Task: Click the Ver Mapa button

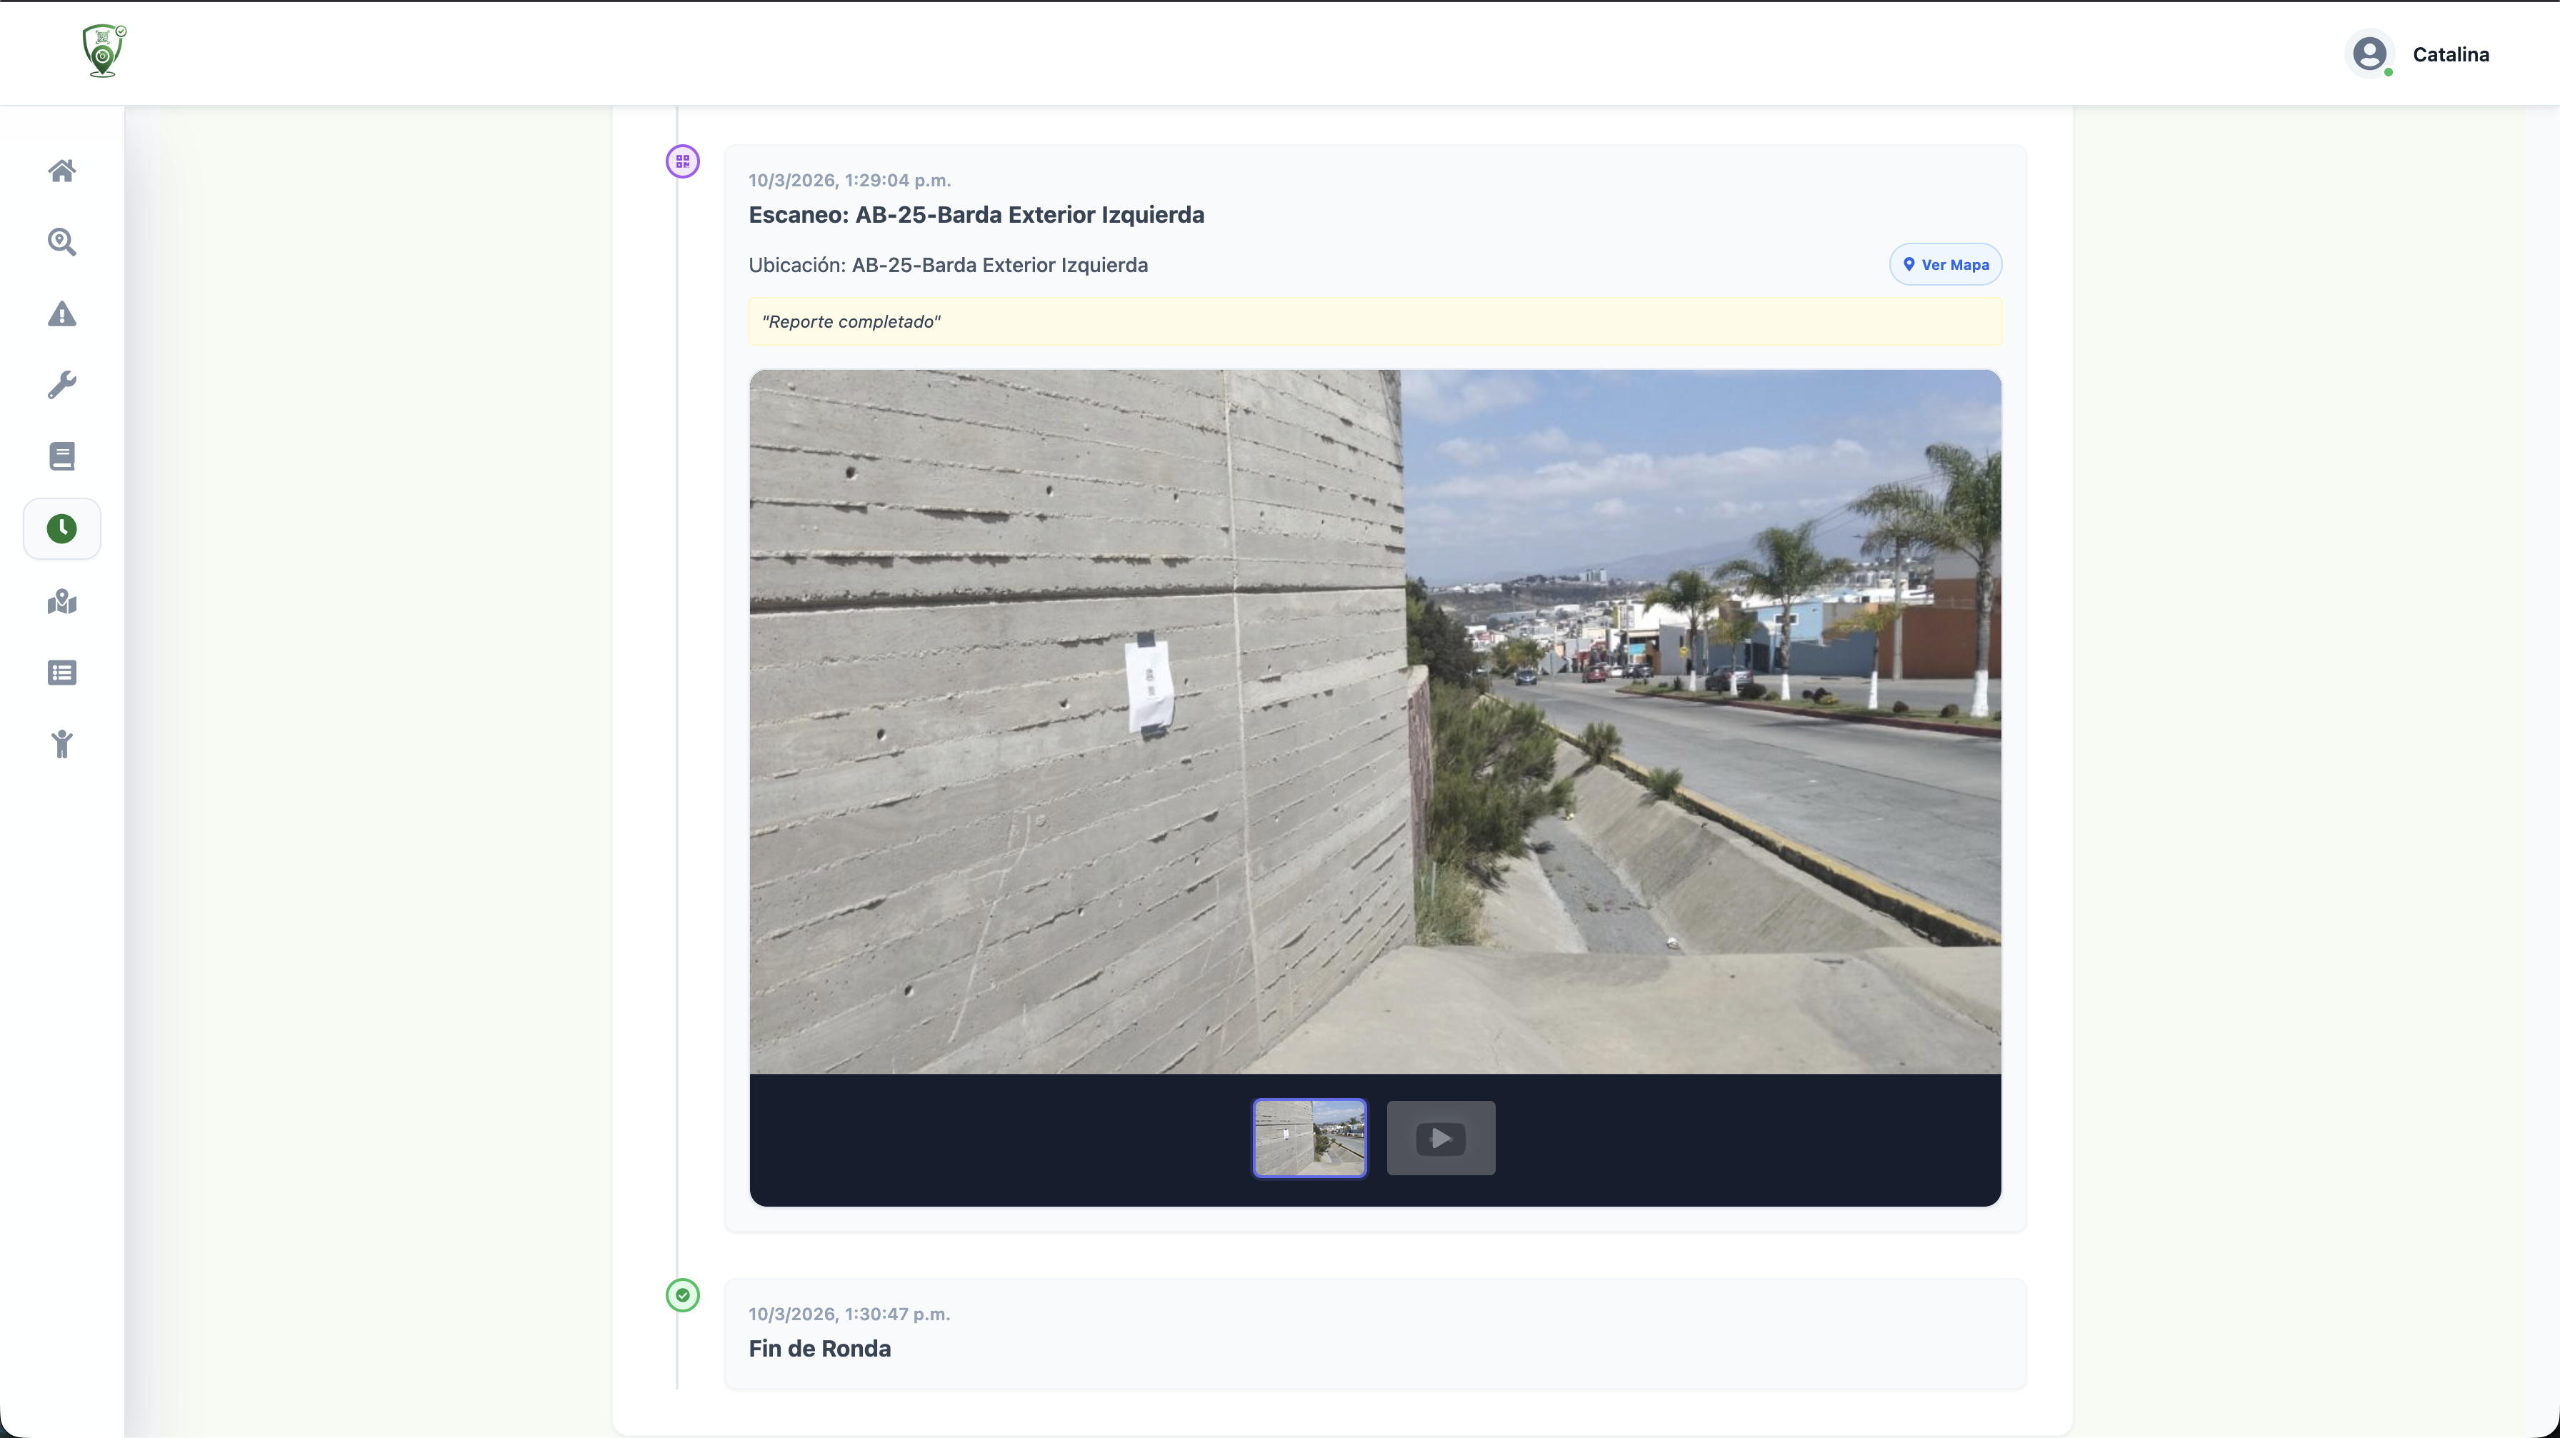Action: coord(1945,265)
